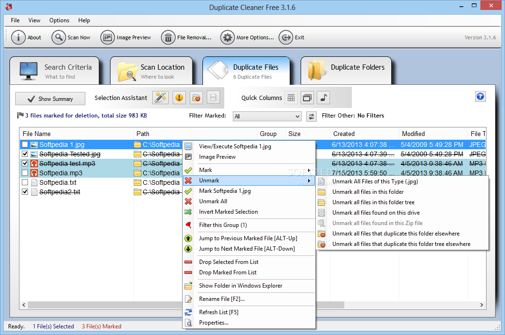
Task: Sort the list by Modified column header
Action: [433, 134]
